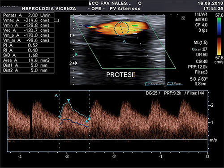The height and width of the screenshot is (168, 224).
Task: Click the A label under the sample volume
Action: point(124,42)
